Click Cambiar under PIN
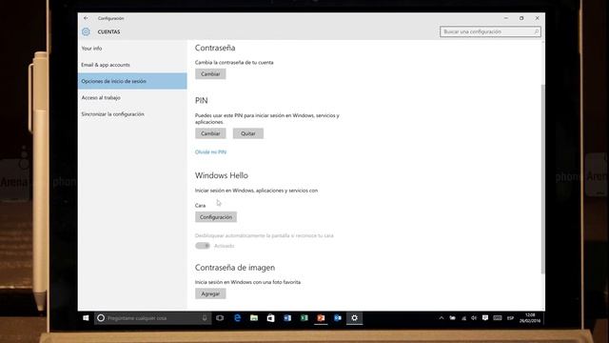 210,133
